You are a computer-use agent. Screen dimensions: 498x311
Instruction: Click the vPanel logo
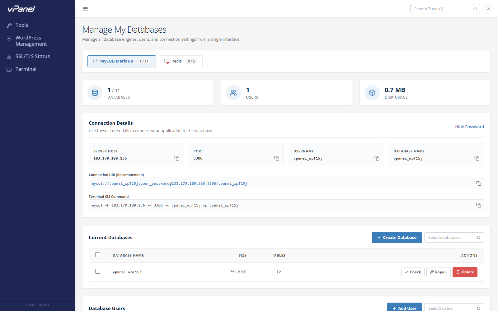click(21, 9)
